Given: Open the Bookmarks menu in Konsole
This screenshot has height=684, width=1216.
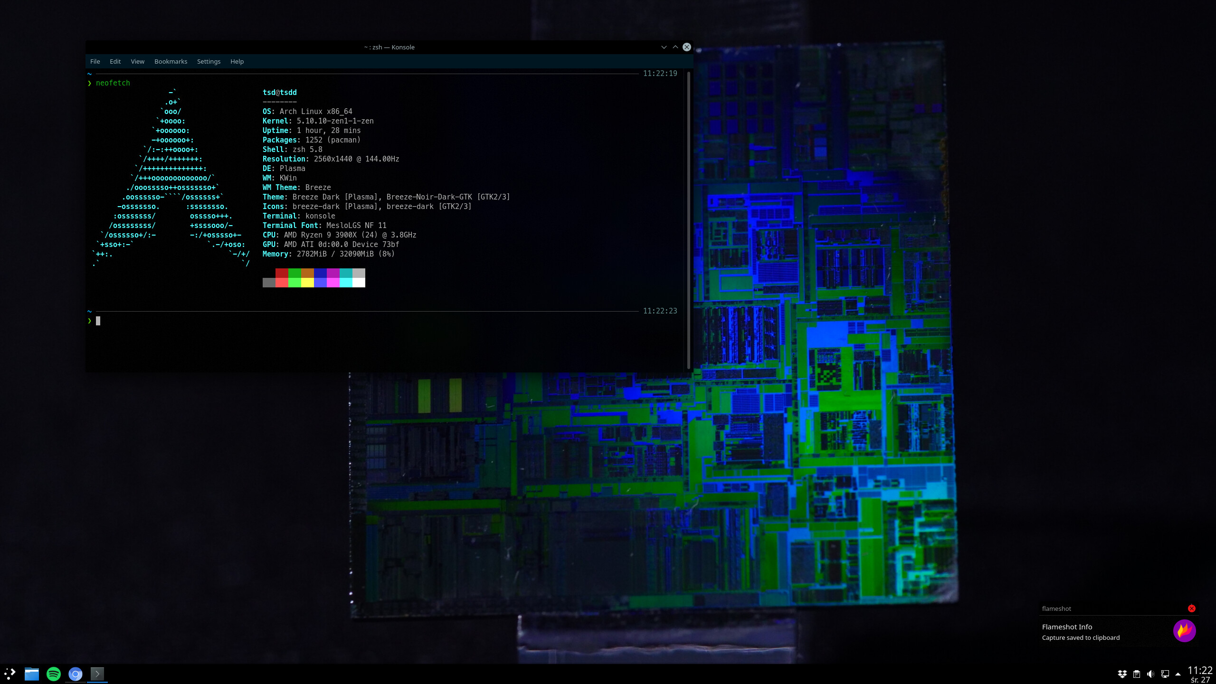Looking at the screenshot, I should tap(171, 61).
